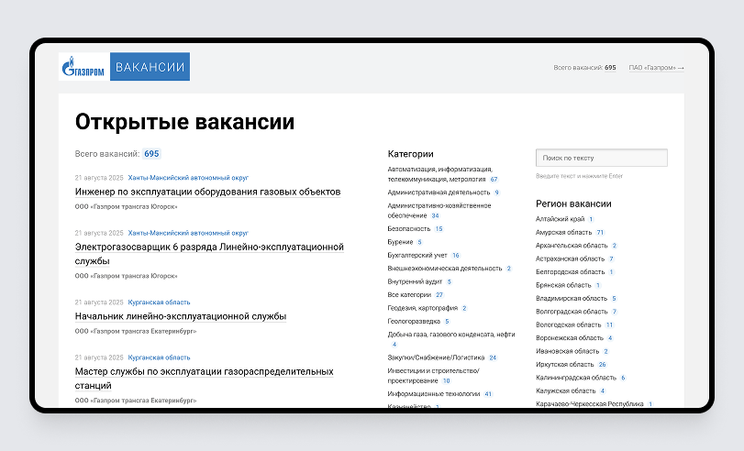The image size is (744, 451).
Task: Select Все категории
Action: click(x=409, y=295)
